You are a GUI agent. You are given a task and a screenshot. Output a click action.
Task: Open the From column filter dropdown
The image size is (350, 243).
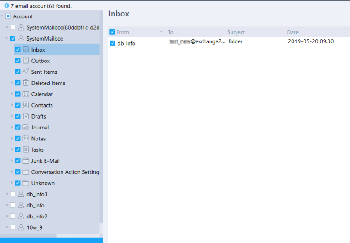click(x=161, y=32)
